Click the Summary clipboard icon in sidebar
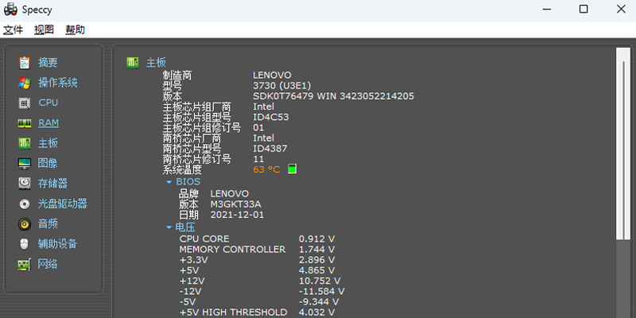The height and width of the screenshot is (318, 636). coord(25,63)
